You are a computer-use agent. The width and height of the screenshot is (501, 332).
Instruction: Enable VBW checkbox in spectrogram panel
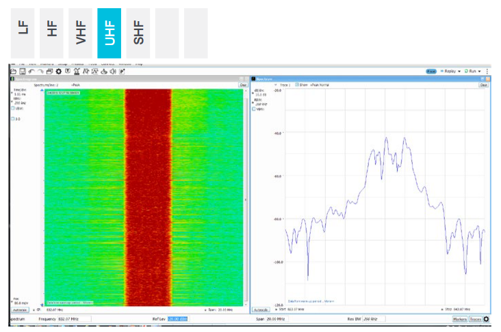(x=12, y=108)
